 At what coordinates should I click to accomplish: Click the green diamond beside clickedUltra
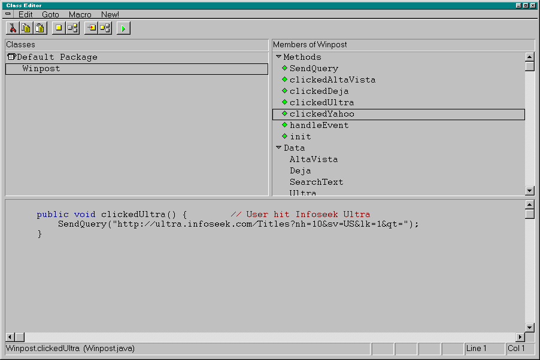click(284, 102)
